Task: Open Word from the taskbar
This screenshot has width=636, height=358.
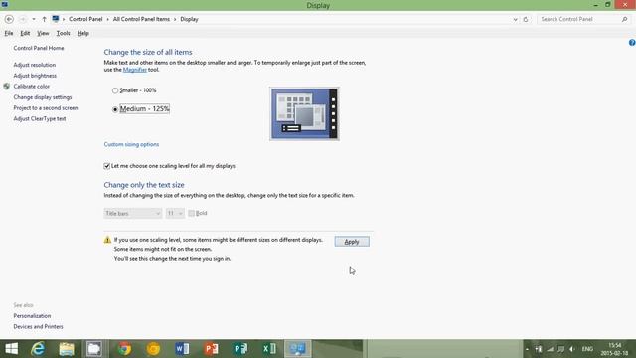Action: pos(182,349)
